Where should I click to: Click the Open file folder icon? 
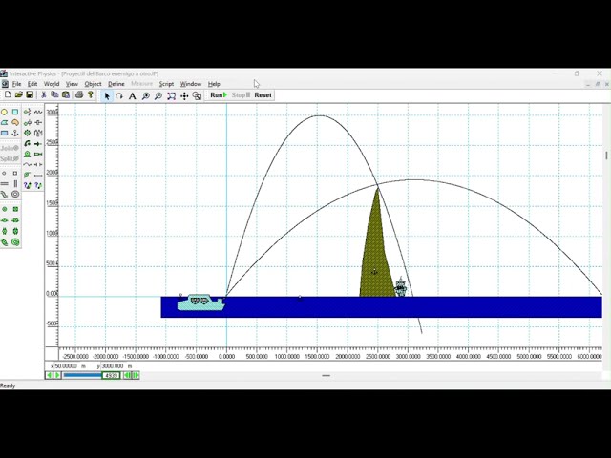tap(18, 94)
